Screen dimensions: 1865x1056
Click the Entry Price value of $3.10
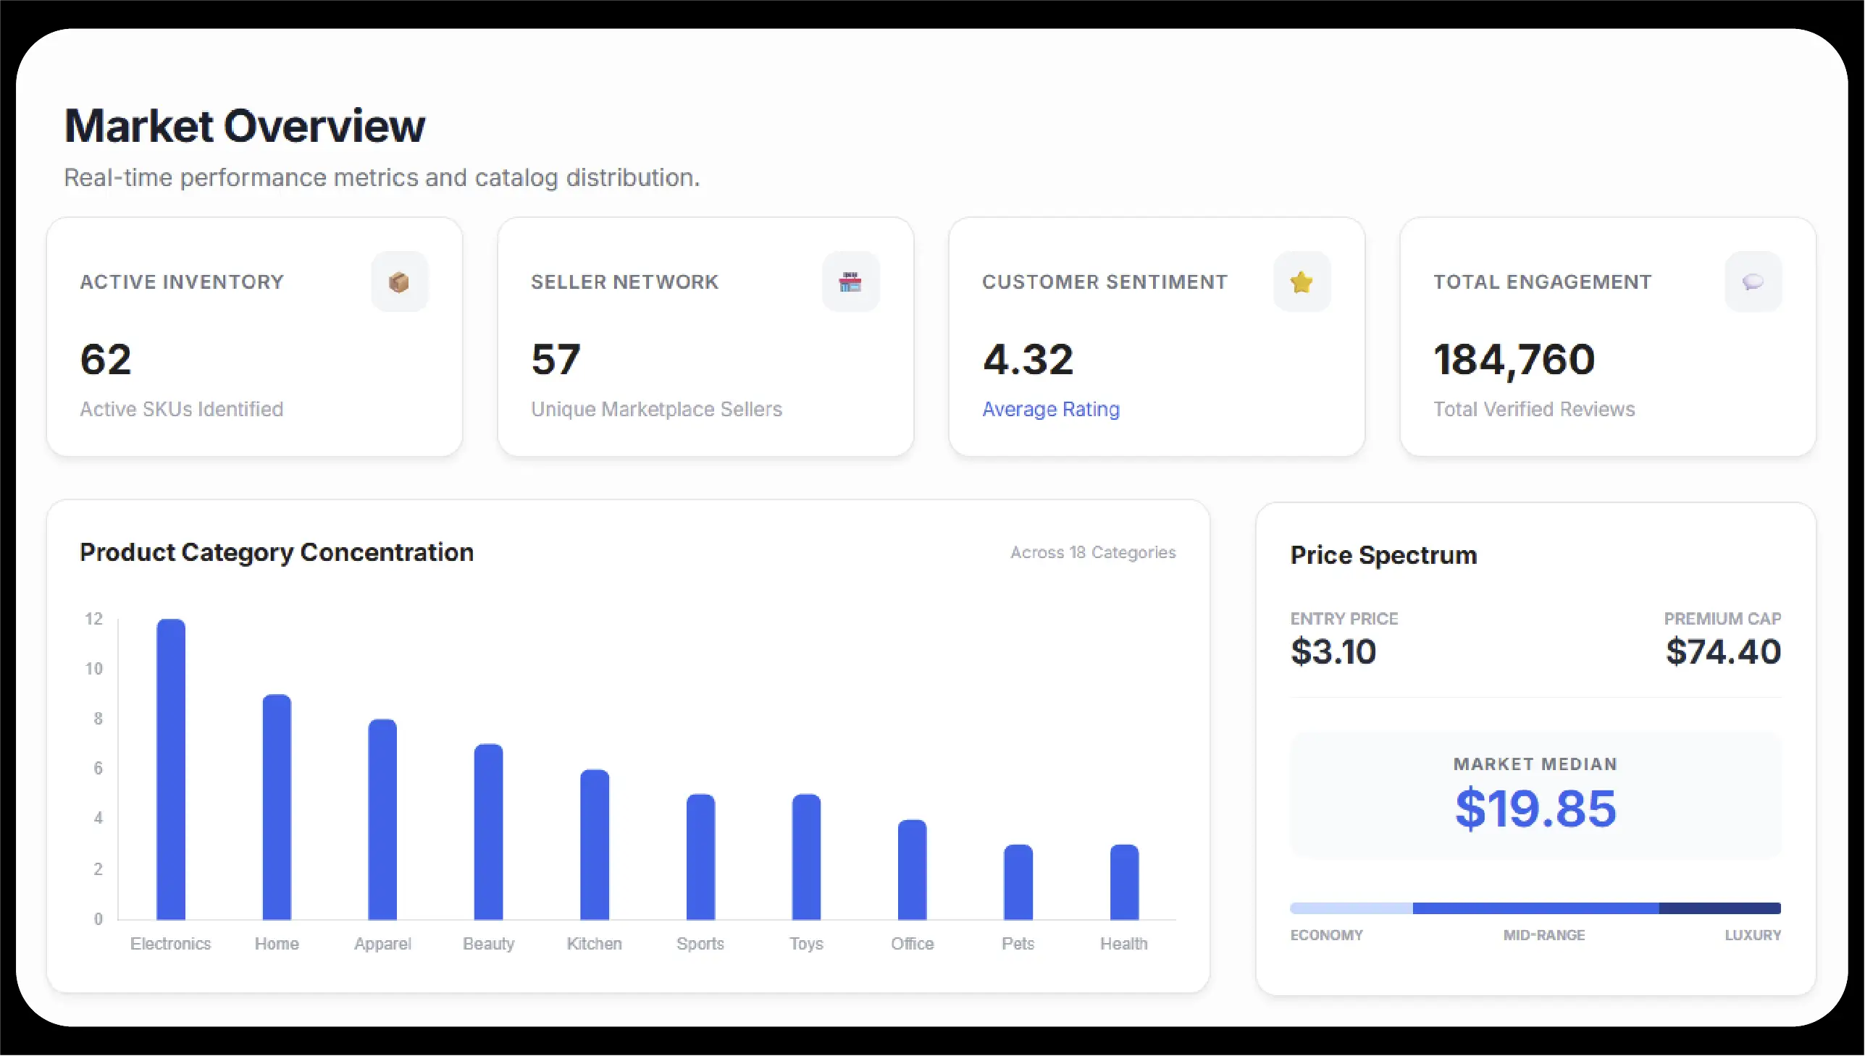pos(1333,651)
